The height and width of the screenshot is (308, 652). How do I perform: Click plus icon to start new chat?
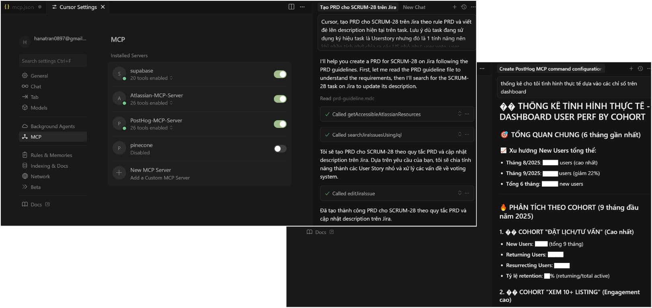(x=455, y=7)
